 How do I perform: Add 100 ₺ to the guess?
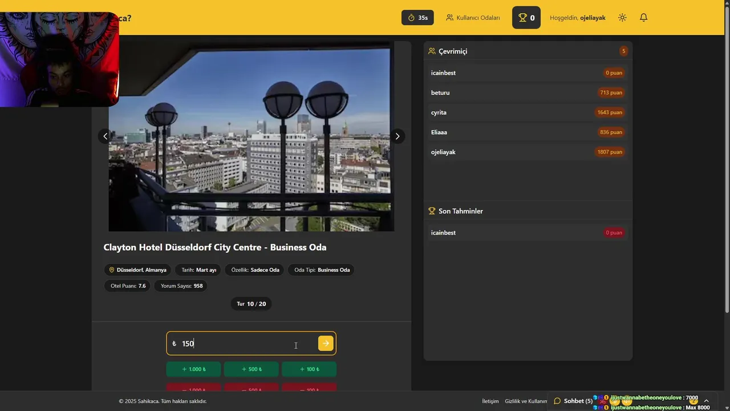309,369
